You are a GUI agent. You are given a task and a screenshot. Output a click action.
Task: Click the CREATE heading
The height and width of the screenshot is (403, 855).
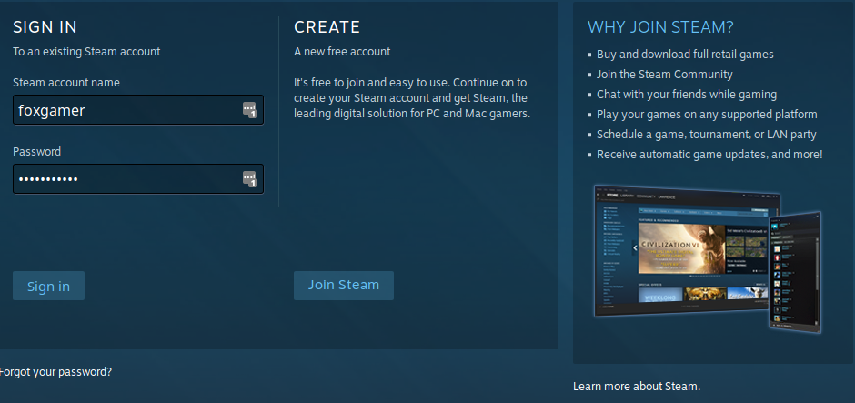(x=327, y=27)
